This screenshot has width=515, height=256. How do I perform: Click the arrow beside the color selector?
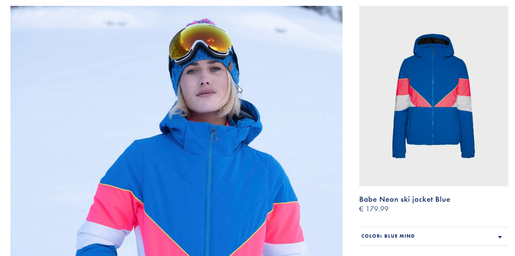pyautogui.click(x=500, y=237)
